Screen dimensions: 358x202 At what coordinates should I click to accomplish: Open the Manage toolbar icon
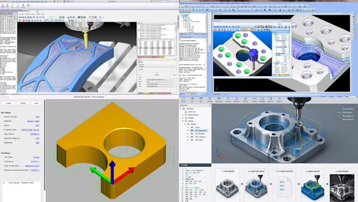click(x=262, y=100)
